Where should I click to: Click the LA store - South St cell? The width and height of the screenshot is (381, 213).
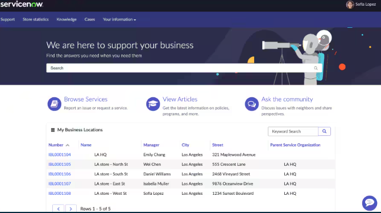[111, 174]
